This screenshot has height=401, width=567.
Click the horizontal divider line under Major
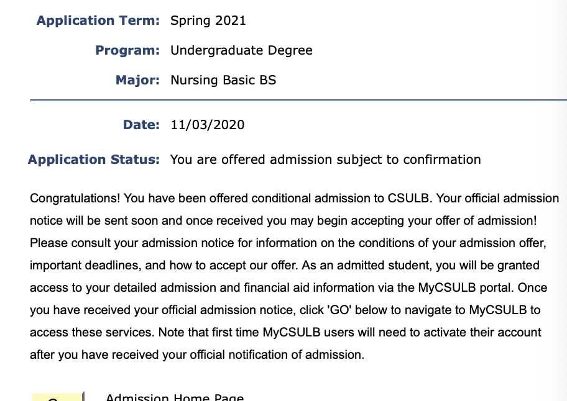tap(298, 99)
